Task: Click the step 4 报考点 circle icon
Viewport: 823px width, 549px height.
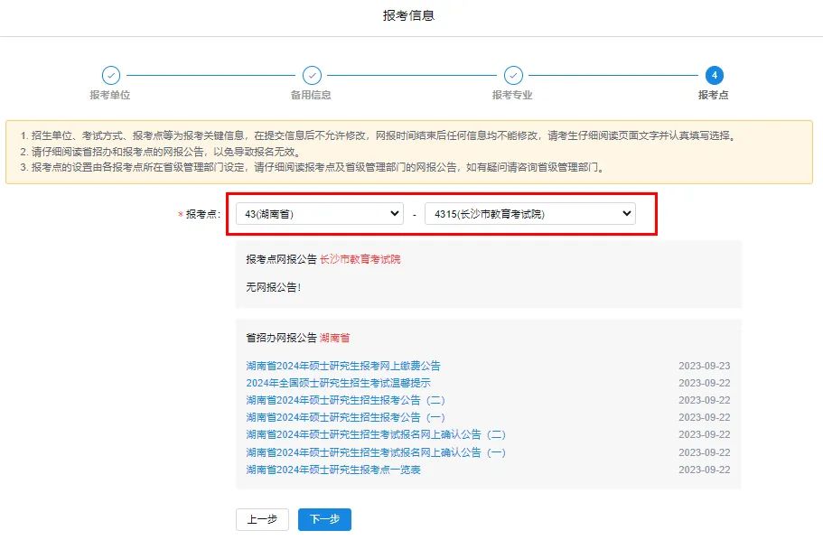Action: click(x=714, y=76)
